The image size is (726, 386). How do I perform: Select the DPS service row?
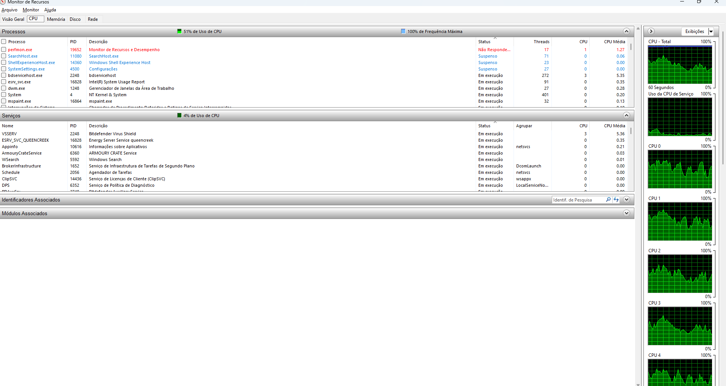pyautogui.click(x=314, y=185)
